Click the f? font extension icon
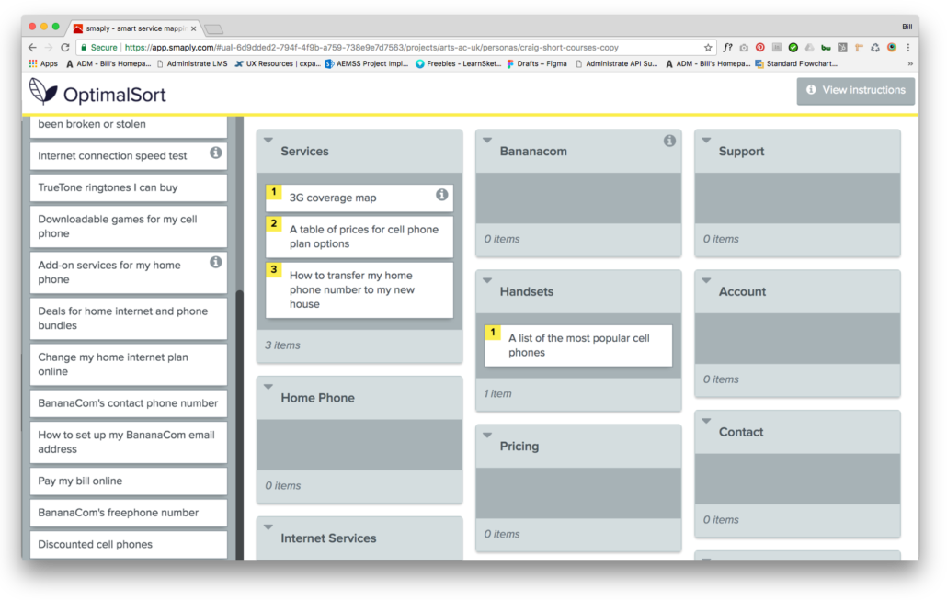The width and height of the screenshot is (947, 600). point(728,47)
